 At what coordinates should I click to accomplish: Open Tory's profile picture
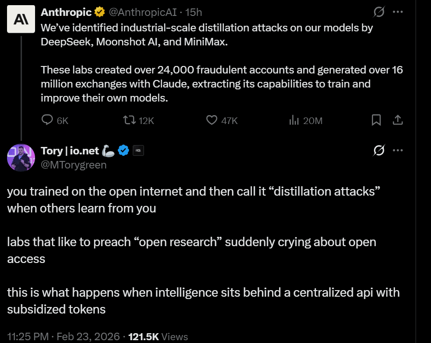pos(21,158)
